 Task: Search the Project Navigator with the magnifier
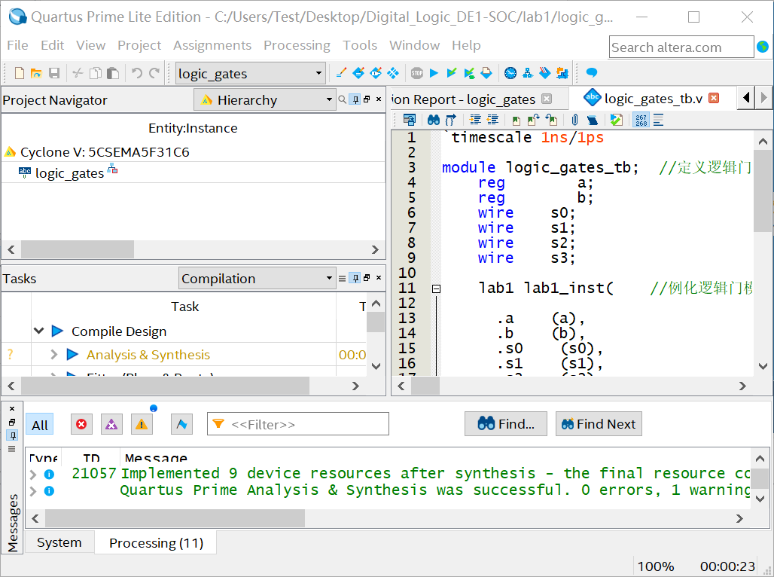[342, 99]
